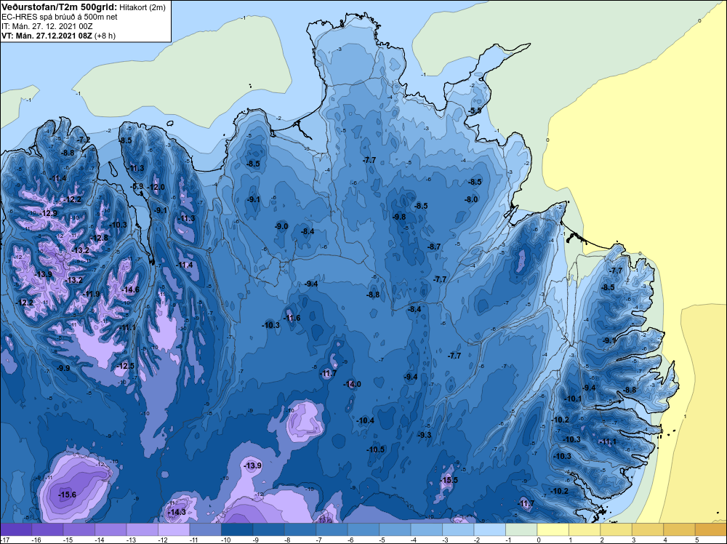Click the -9.8 temperature label
The height and width of the screenshot is (544, 727).
click(x=399, y=217)
